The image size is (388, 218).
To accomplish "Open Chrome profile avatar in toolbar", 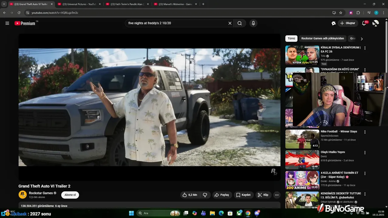I will tap(376, 13).
